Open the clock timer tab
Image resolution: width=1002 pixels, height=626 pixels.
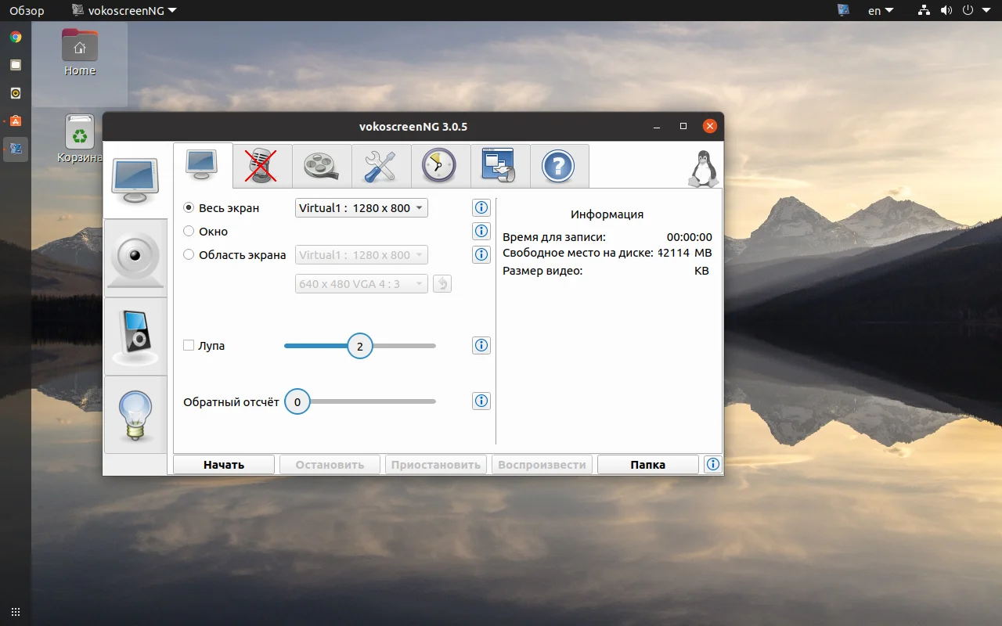440,165
